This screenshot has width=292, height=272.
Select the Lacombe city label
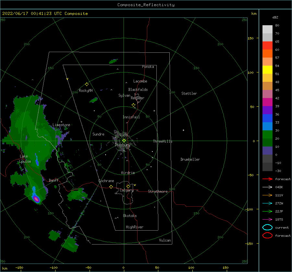click(140, 81)
